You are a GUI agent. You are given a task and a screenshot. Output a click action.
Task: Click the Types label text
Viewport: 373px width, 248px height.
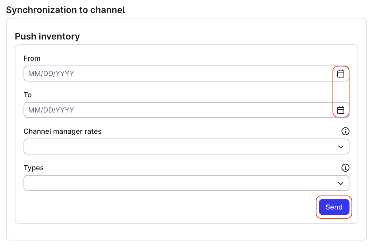coord(33,168)
